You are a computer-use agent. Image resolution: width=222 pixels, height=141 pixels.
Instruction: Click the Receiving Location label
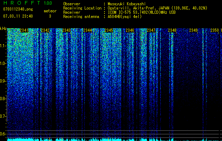(x=82, y=8)
